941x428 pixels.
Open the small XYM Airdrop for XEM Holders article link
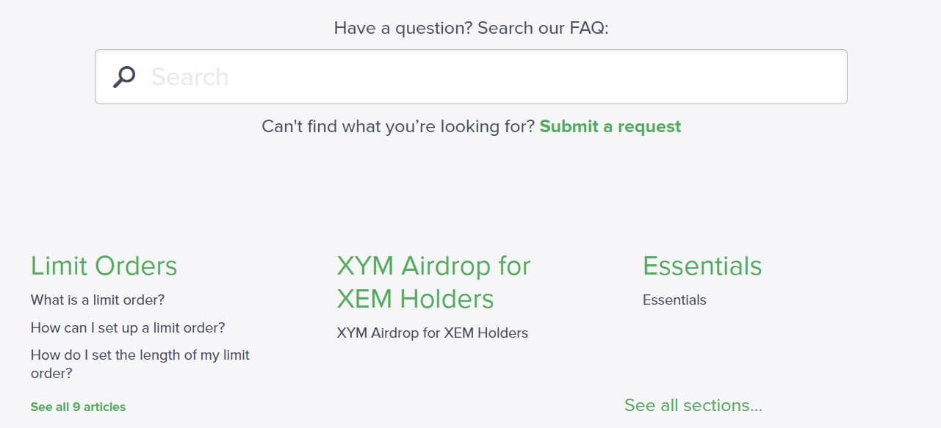(x=433, y=333)
